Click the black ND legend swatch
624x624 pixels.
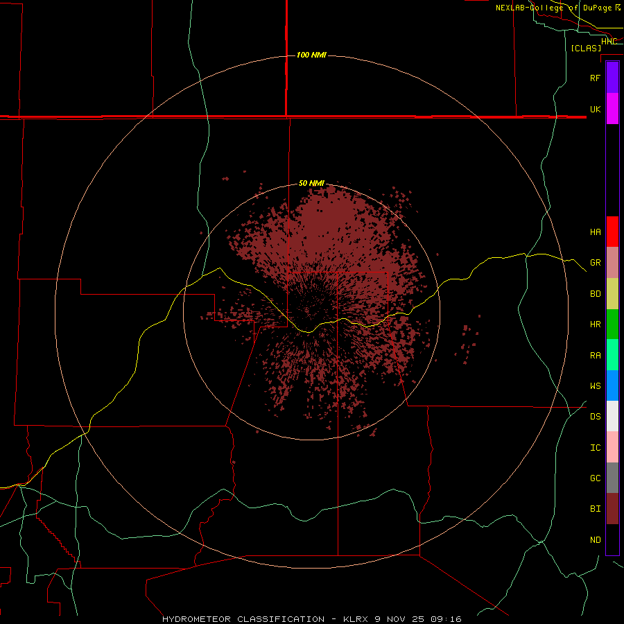pyautogui.click(x=612, y=539)
